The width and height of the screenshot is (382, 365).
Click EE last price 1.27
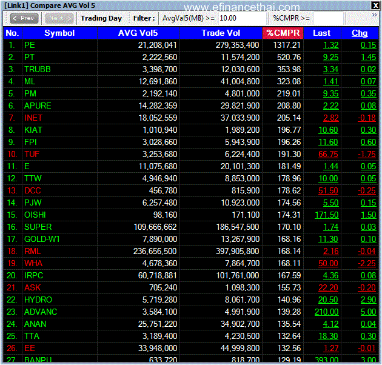pyautogui.click(x=331, y=348)
